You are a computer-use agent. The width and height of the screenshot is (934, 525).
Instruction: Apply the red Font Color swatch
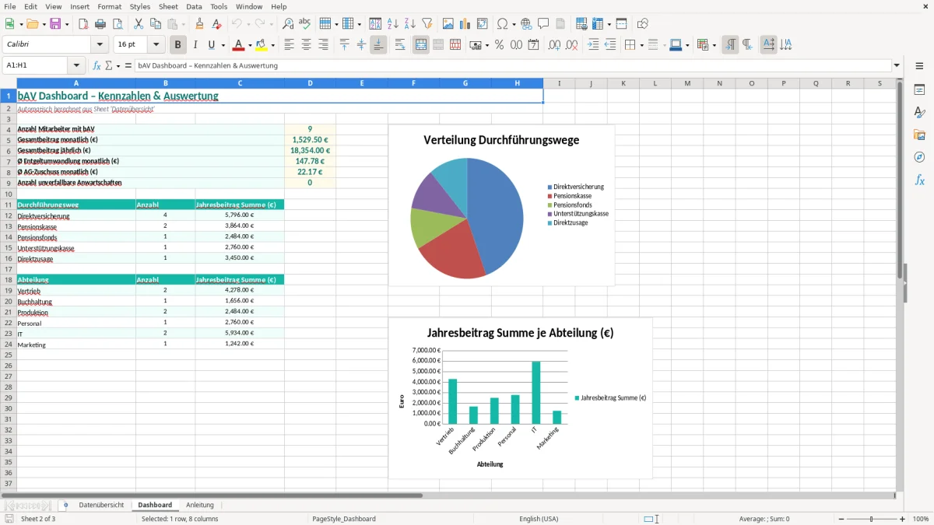[x=238, y=45]
